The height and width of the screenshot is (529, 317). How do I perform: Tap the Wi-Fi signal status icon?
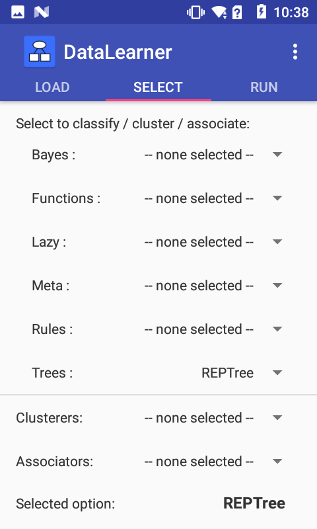click(219, 13)
